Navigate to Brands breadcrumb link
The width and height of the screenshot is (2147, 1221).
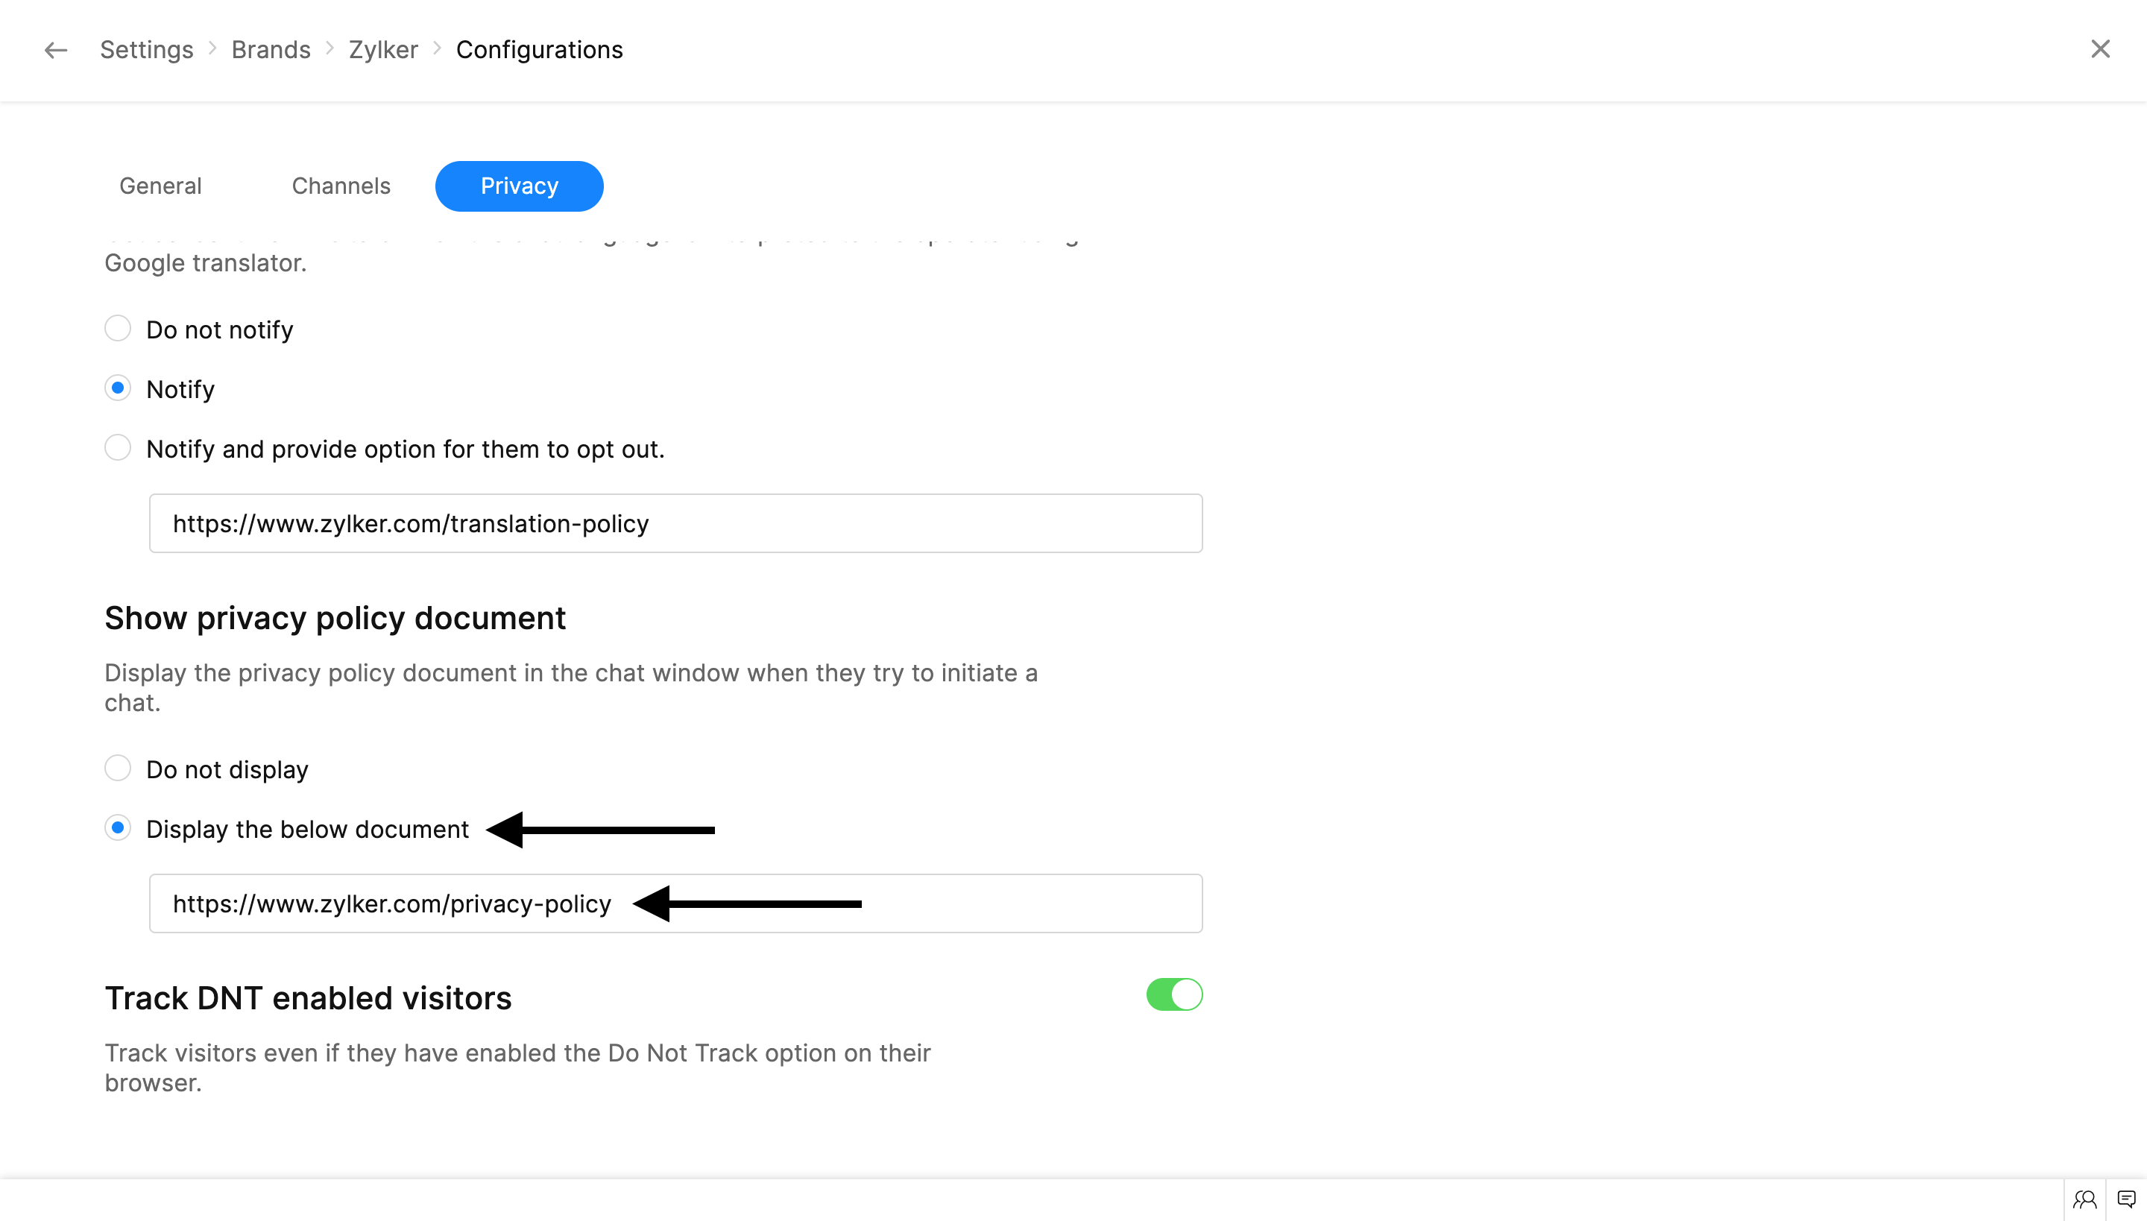coord(270,51)
